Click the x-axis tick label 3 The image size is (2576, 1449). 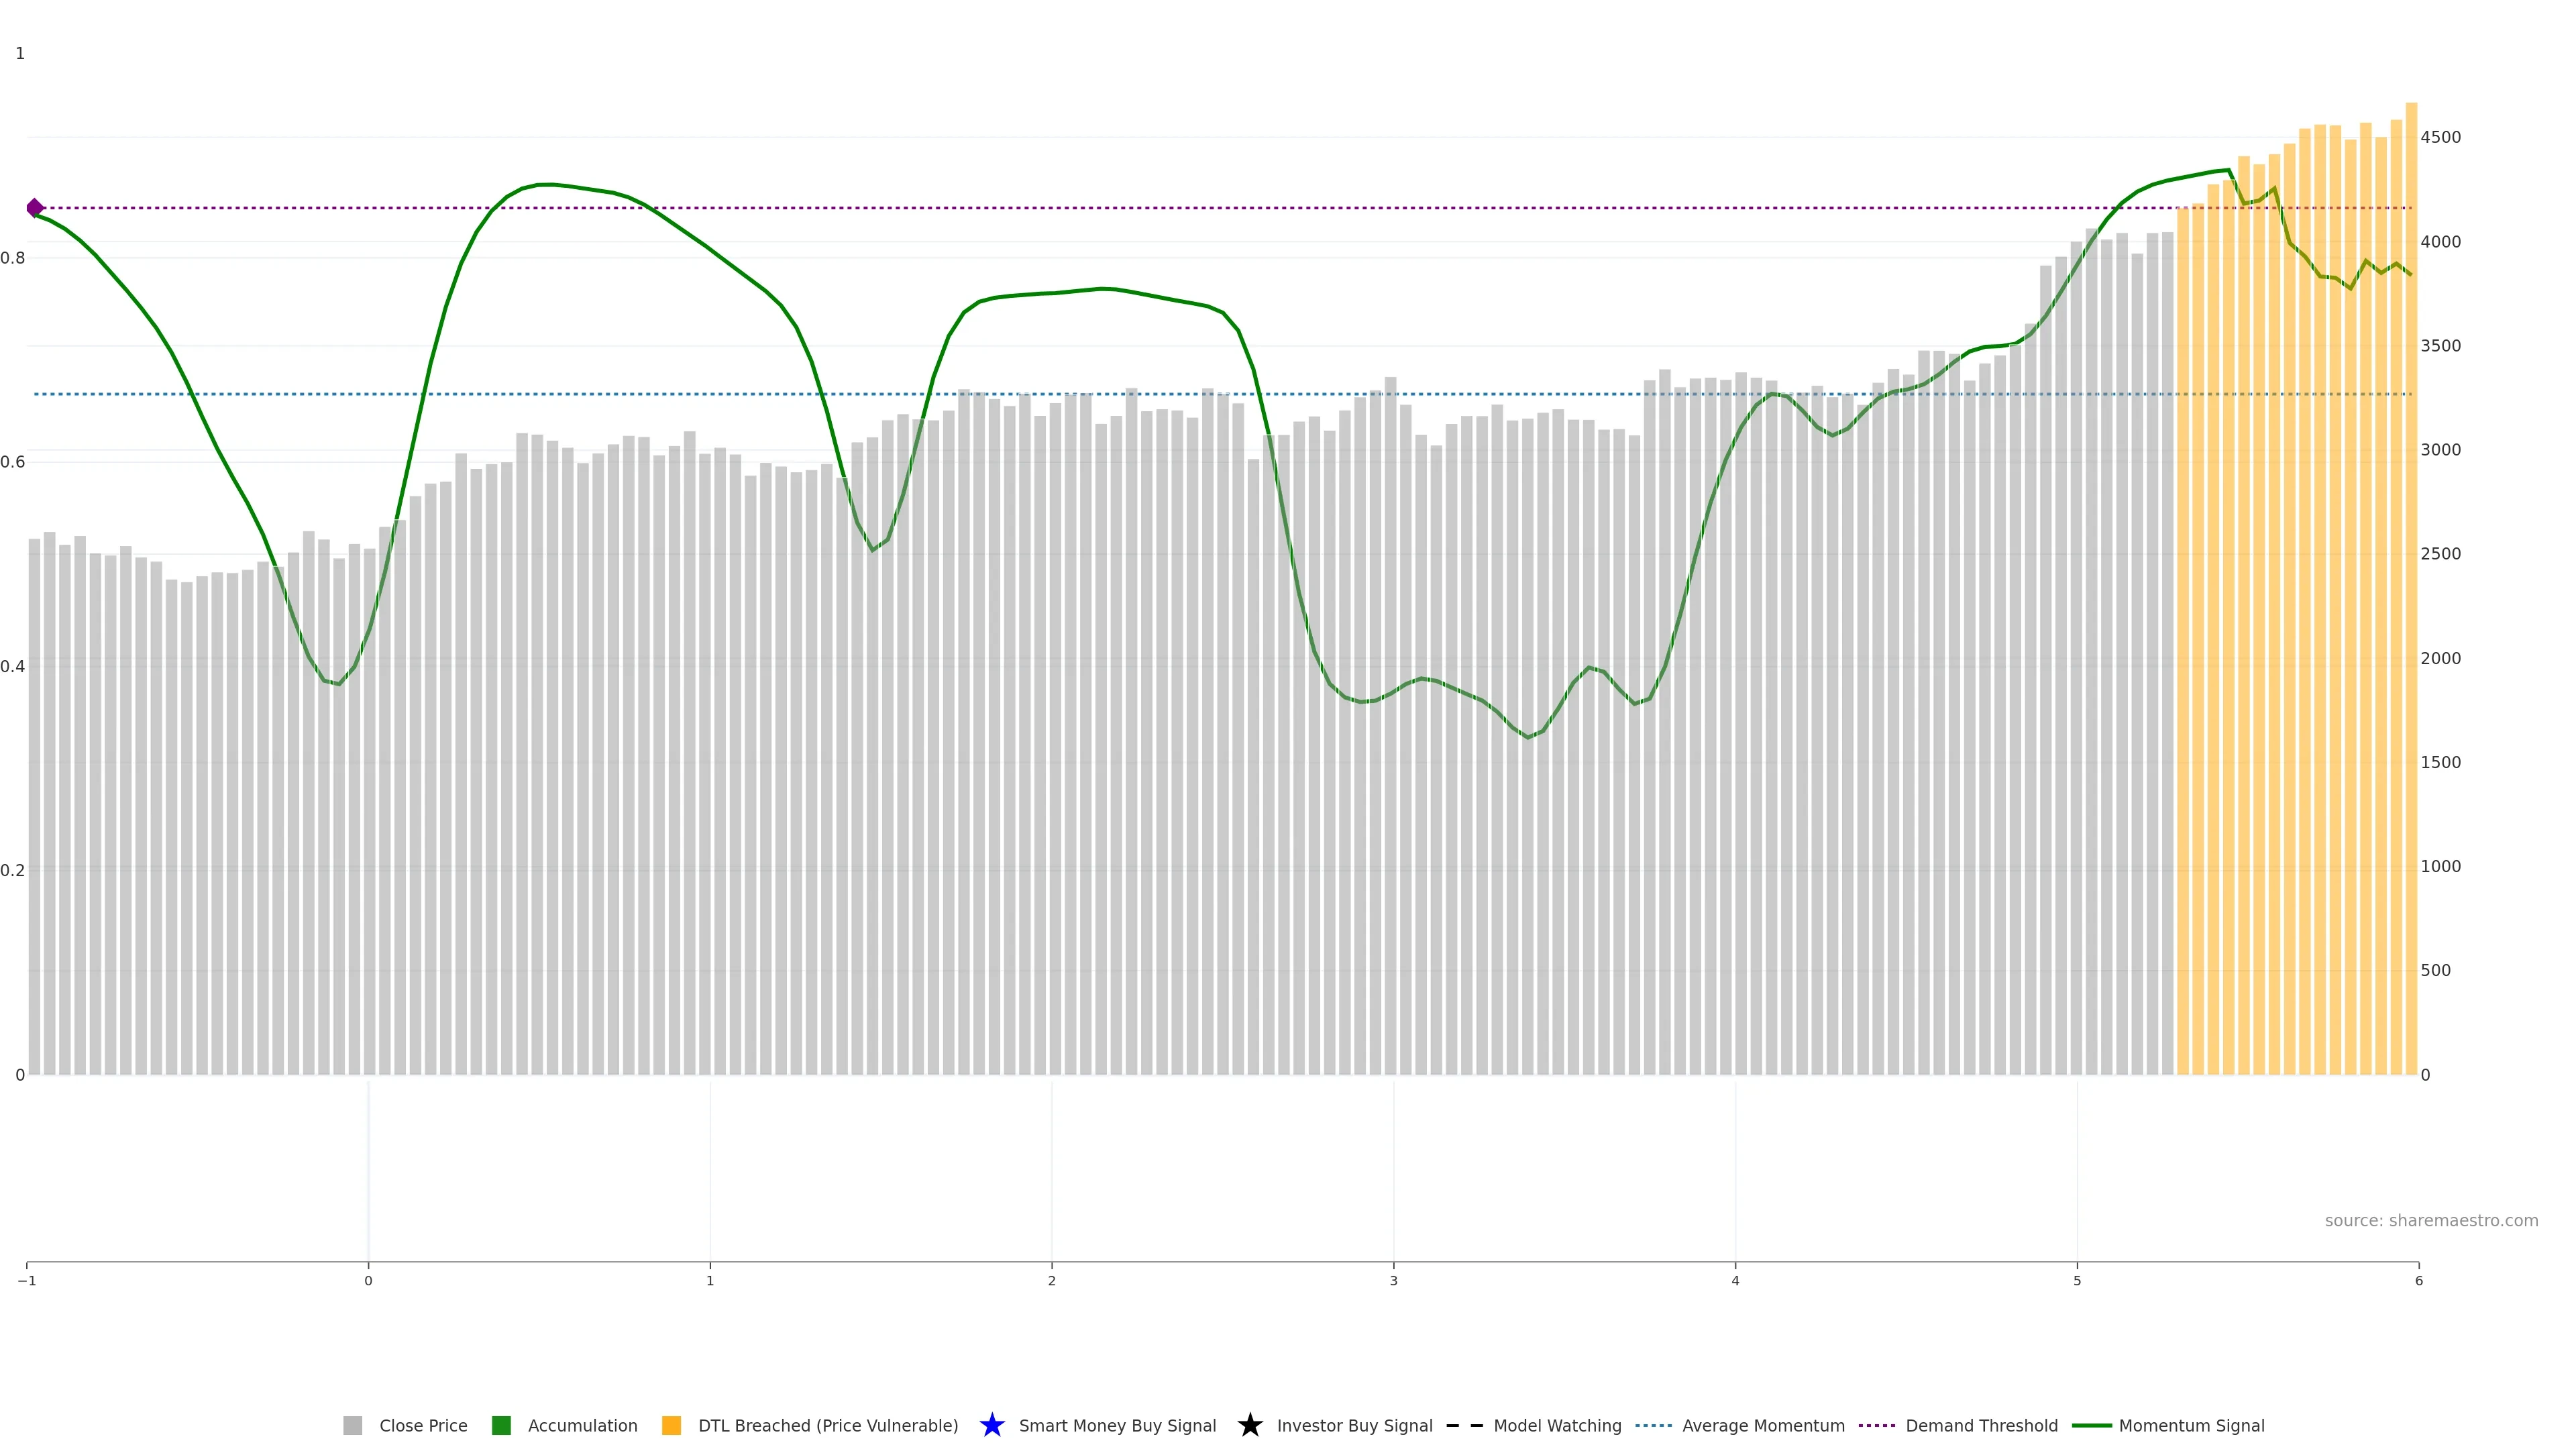(1393, 1281)
